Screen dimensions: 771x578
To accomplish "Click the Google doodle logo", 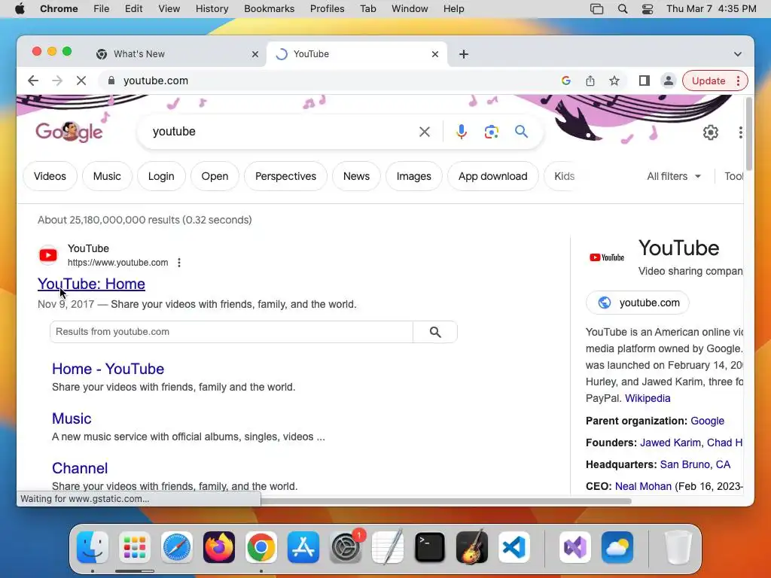I will pyautogui.click(x=69, y=132).
